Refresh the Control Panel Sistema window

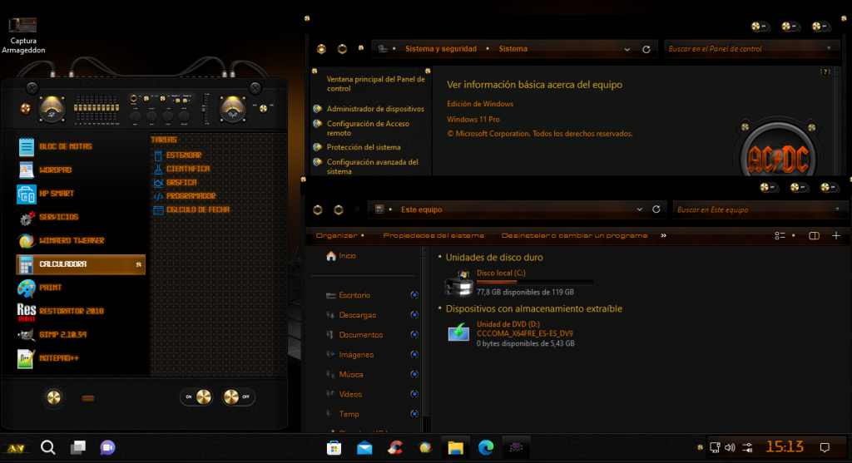pos(646,49)
